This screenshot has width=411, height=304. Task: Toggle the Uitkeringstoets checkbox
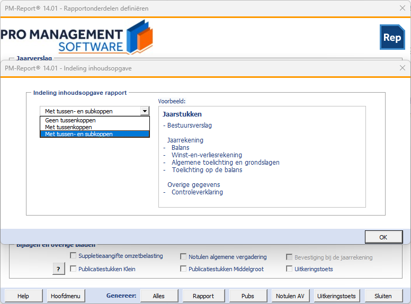point(289,269)
